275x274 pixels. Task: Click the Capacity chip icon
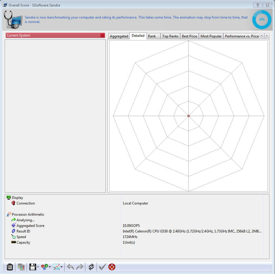pyautogui.click(x=14, y=242)
